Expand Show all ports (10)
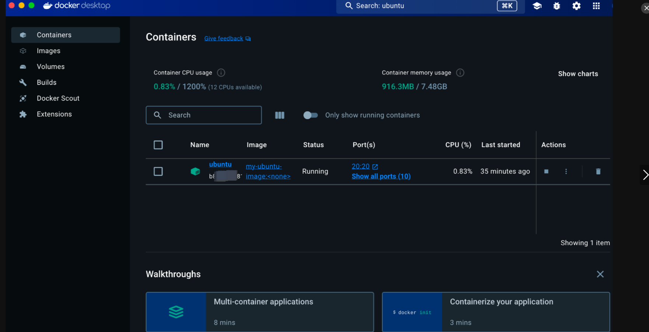The image size is (649, 332). click(x=381, y=176)
